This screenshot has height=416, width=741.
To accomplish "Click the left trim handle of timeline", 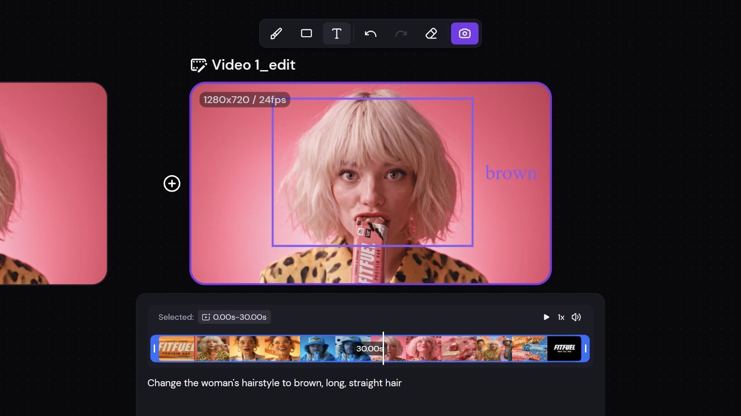I will click(x=154, y=349).
